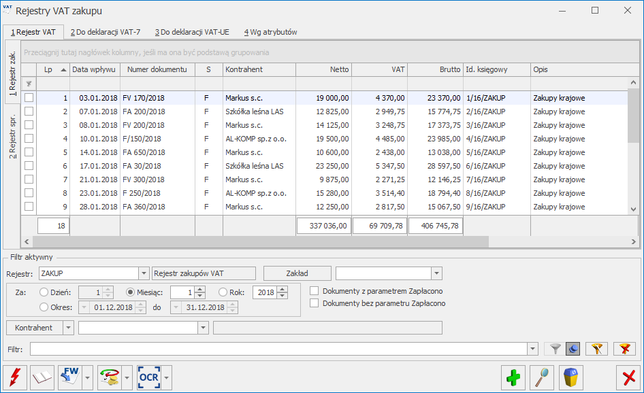Select vertical tab Rejestr spr.
The image size is (644, 393).
[13, 136]
